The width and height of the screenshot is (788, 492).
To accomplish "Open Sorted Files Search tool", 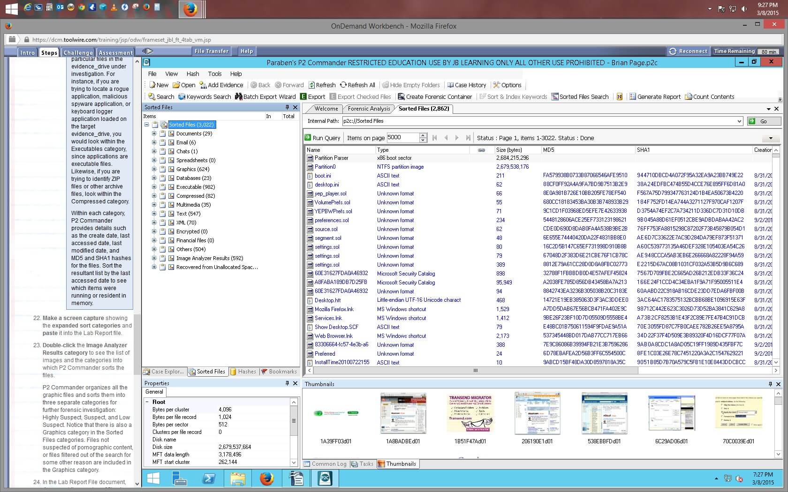I will 580,97.
